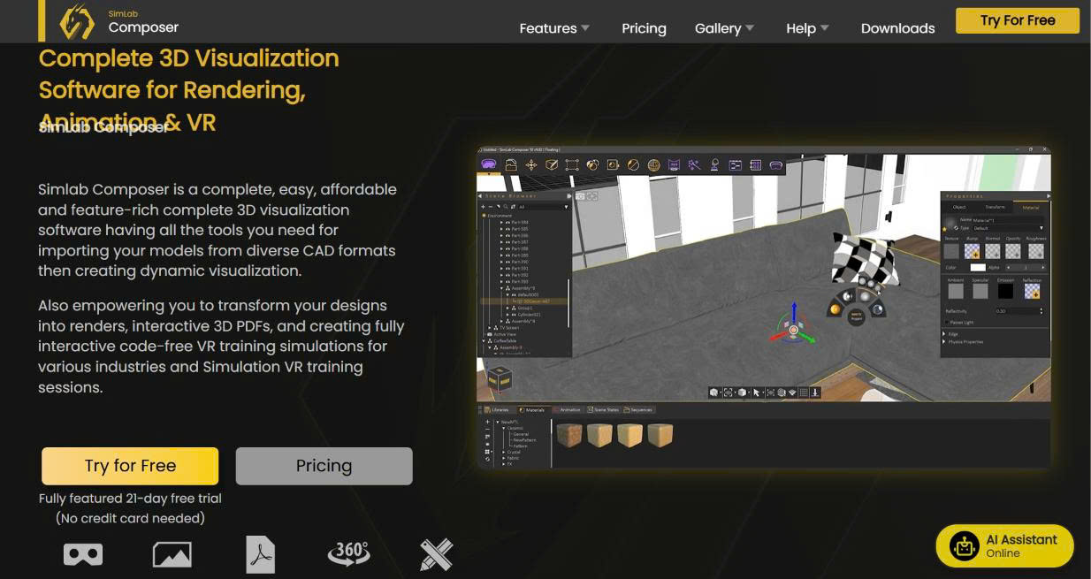Open the Gallery dropdown menu
Screen dimensions: 1091x579
pyautogui.click(x=725, y=28)
